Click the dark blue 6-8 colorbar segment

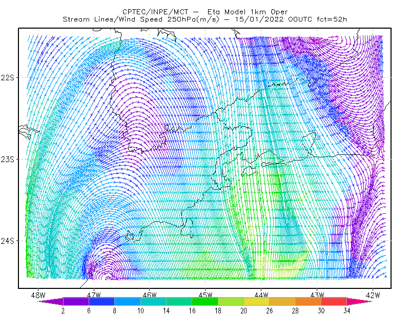click(101, 301)
